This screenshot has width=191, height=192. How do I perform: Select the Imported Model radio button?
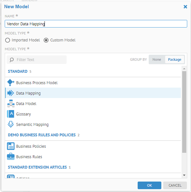8,40
